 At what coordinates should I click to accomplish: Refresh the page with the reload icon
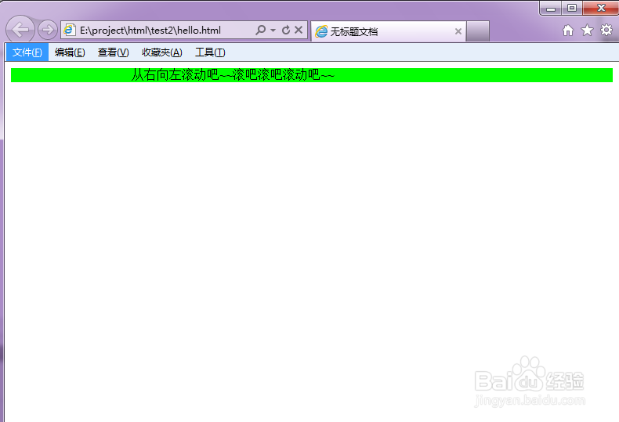(x=286, y=30)
